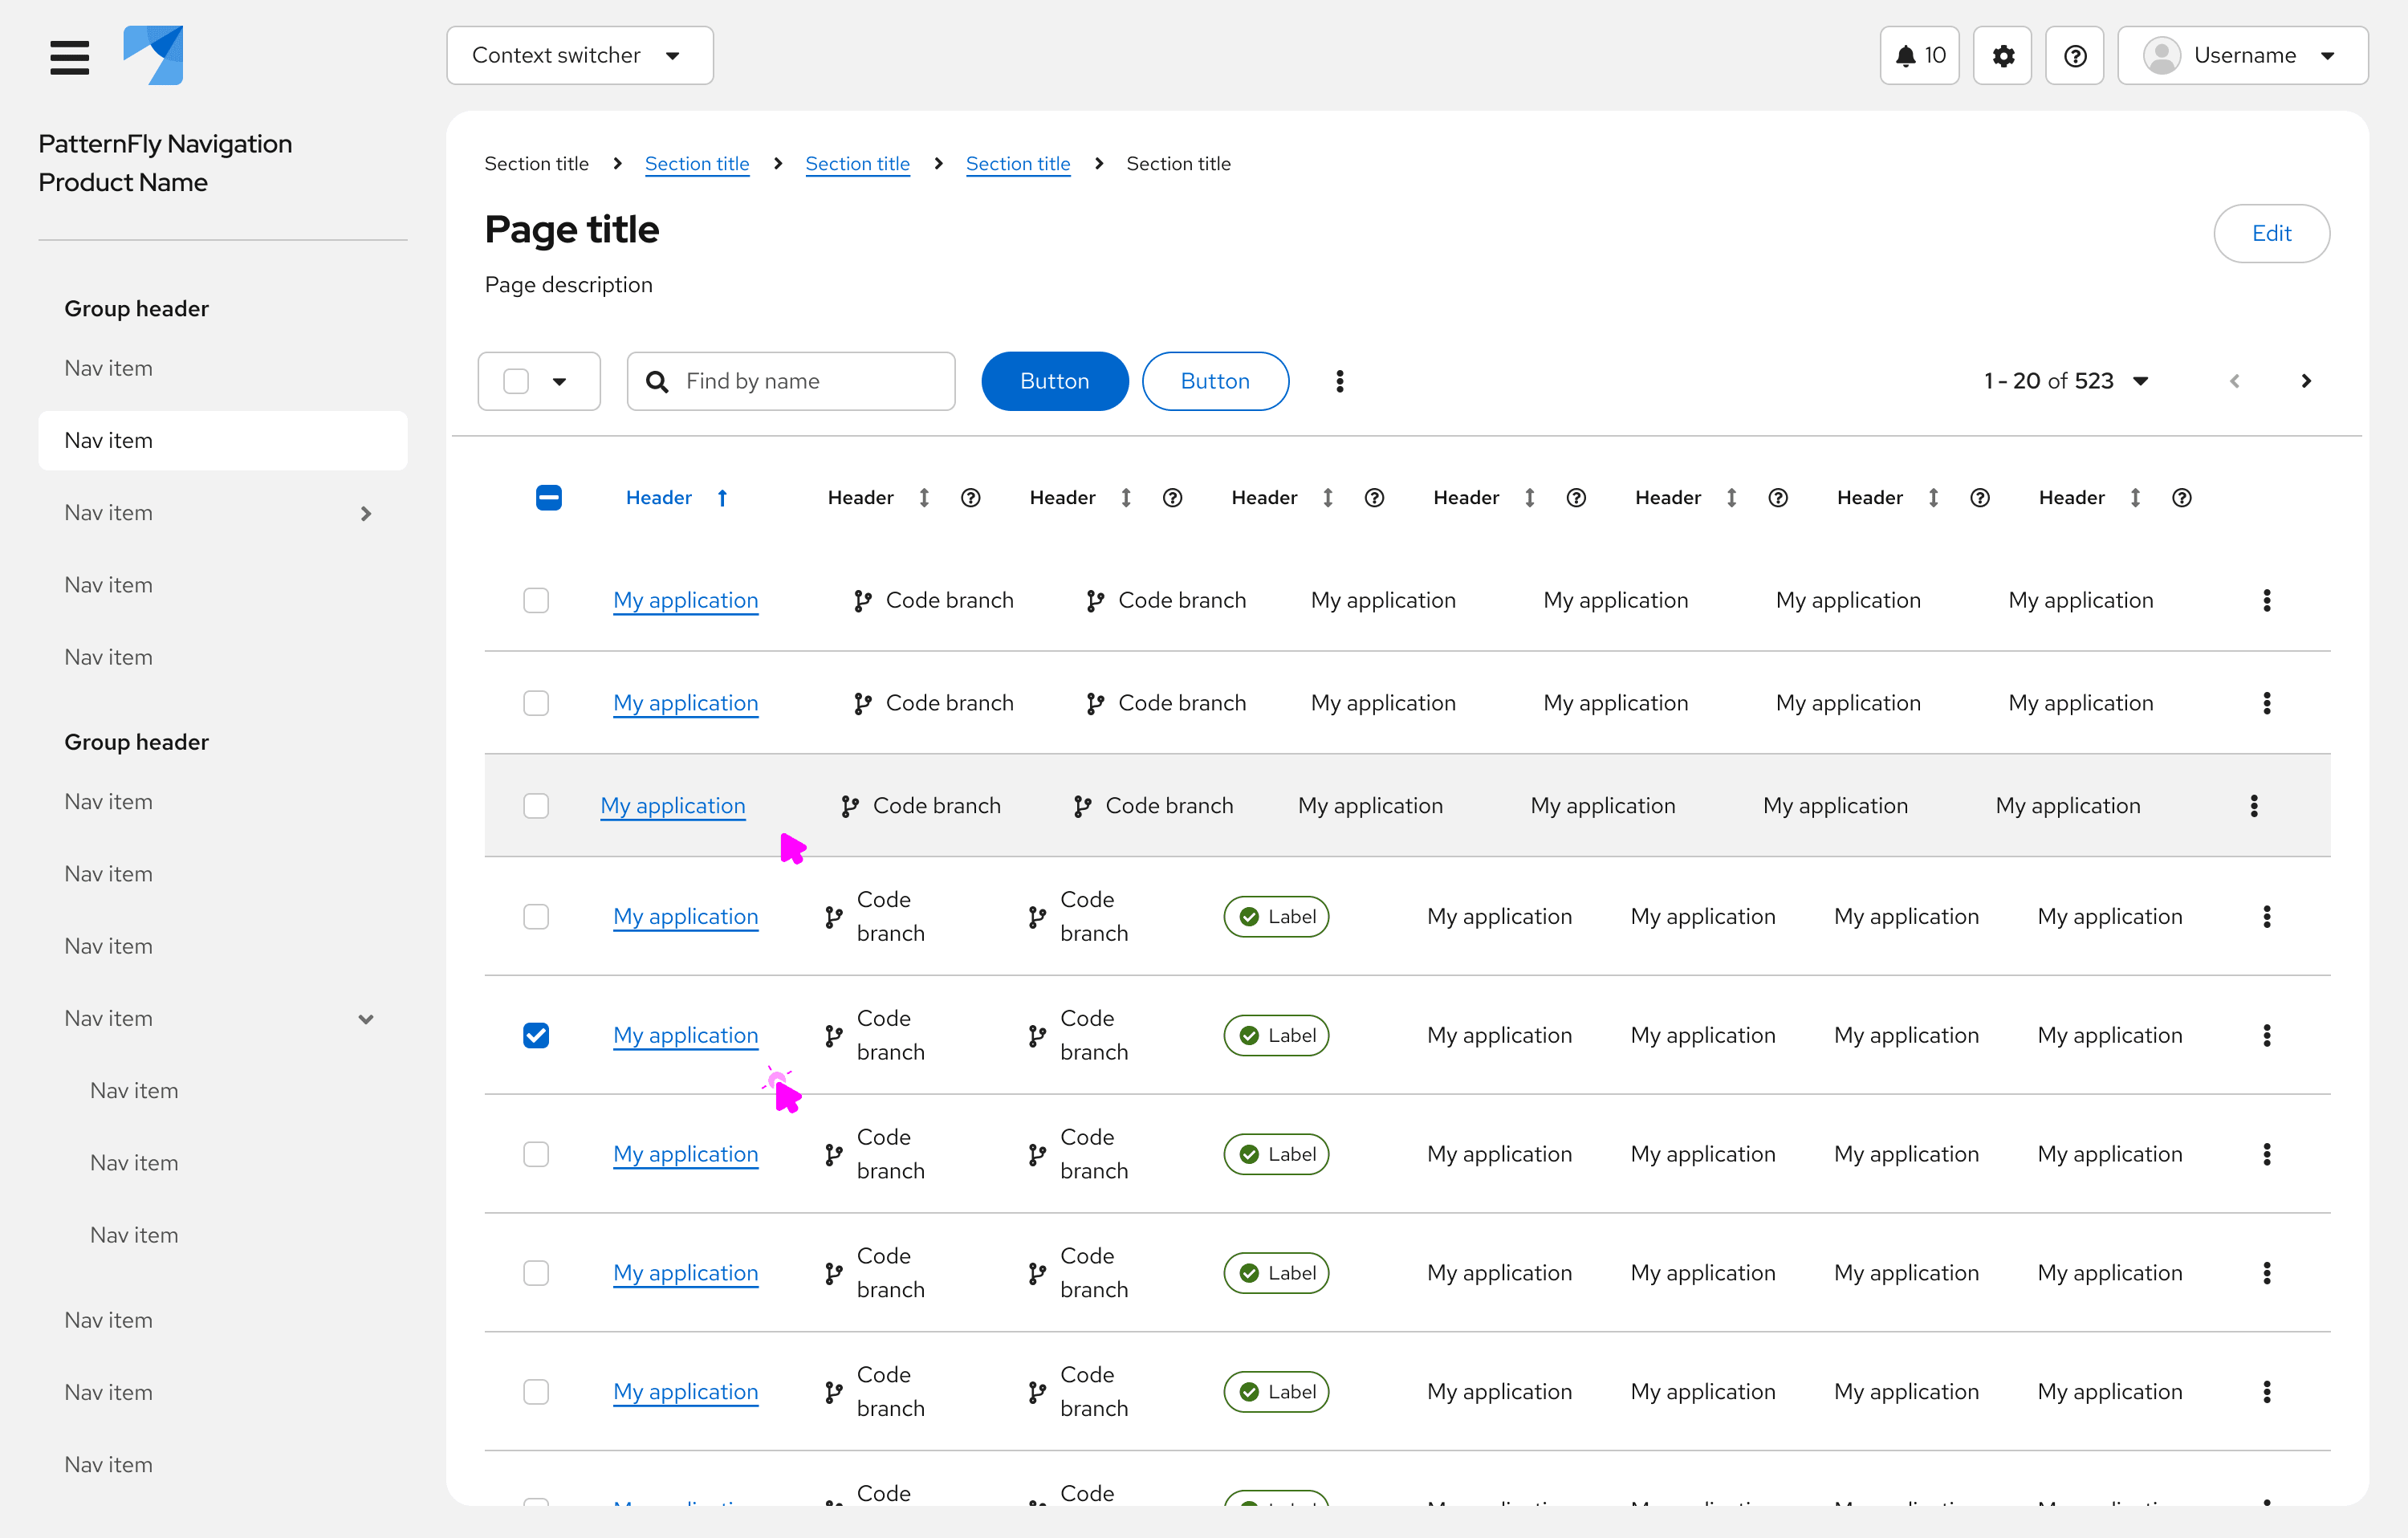
Task: Open the notifications bell showing 10
Action: pos(1918,56)
